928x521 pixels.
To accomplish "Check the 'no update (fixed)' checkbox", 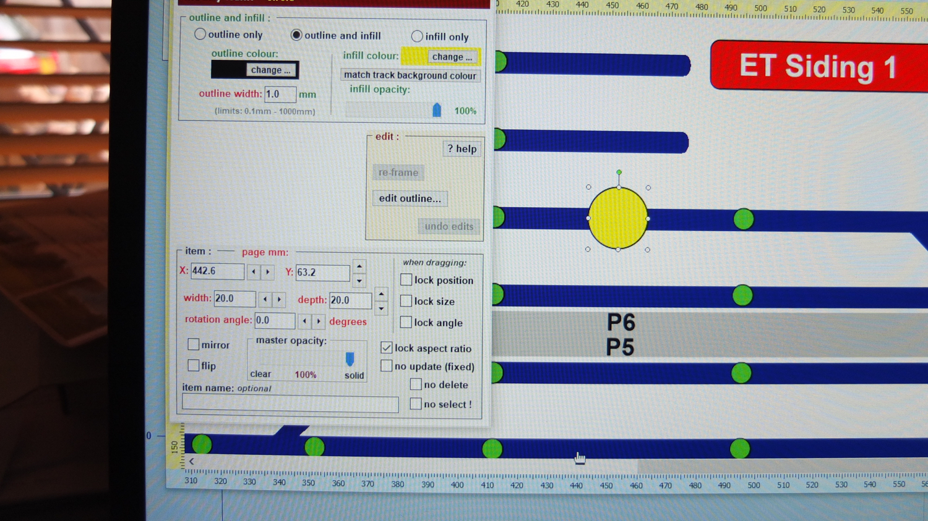I will [387, 366].
